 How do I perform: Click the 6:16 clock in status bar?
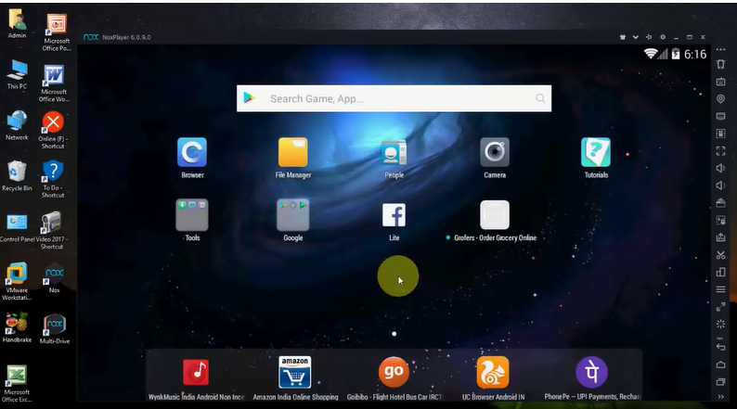pyautogui.click(x=695, y=55)
